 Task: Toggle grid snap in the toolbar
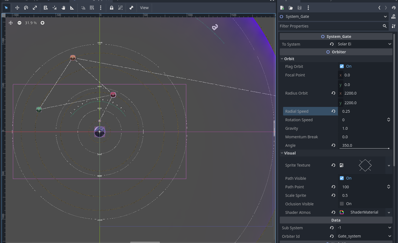(92, 8)
